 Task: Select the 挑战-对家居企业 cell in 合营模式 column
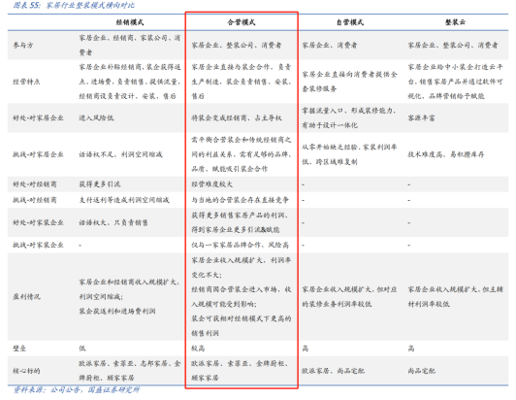point(242,154)
